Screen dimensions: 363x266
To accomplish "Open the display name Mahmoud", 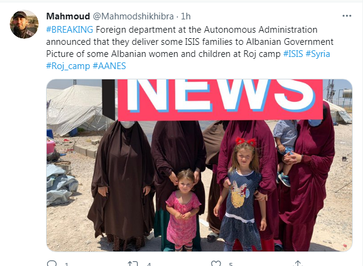I will pyautogui.click(x=68, y=16).
